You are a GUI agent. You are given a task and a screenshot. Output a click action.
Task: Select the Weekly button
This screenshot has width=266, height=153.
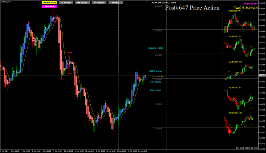[116, 3]
